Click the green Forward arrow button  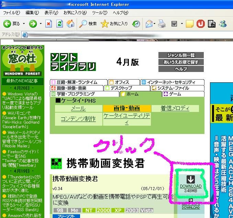tap(33, 24)
